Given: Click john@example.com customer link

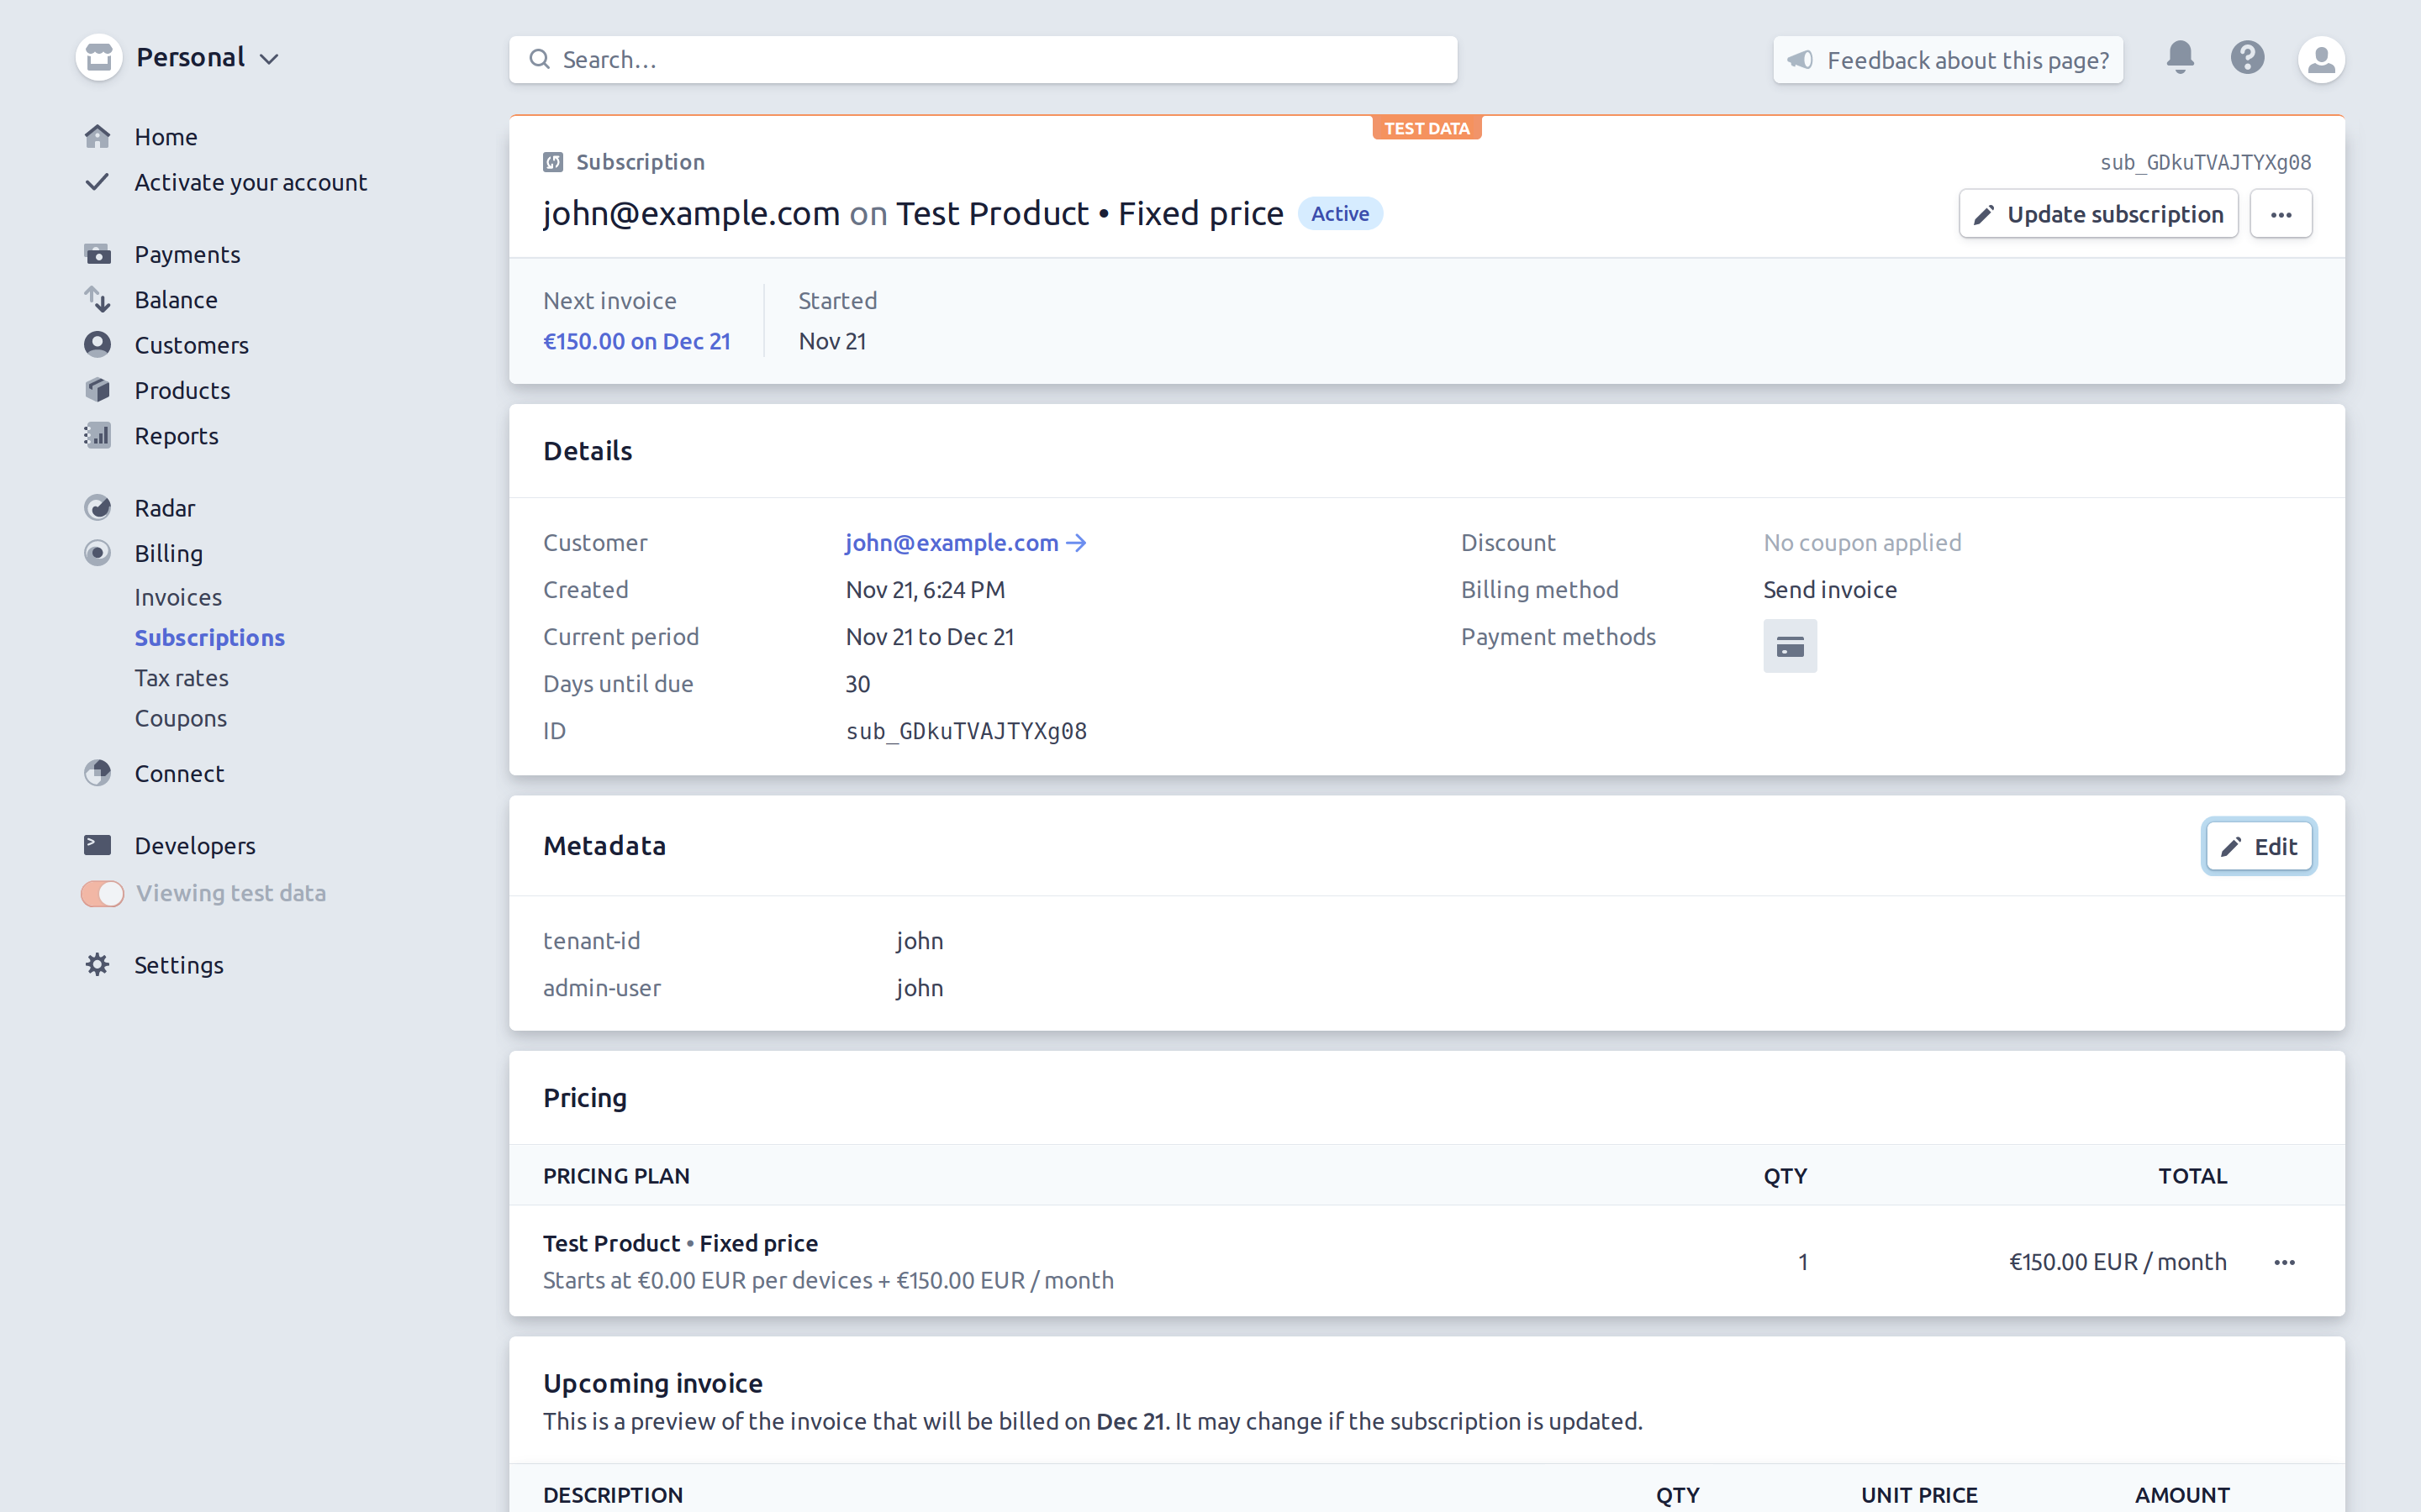Looking at the screenshot, I should (966, 542).
